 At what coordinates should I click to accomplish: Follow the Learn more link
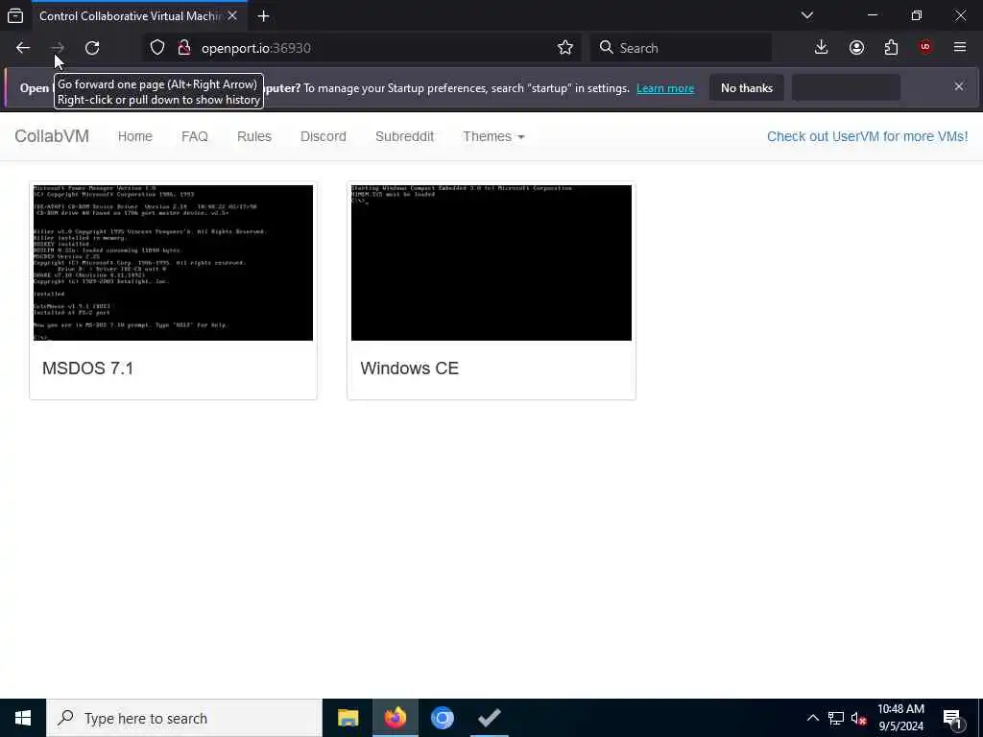coord(665,88)
